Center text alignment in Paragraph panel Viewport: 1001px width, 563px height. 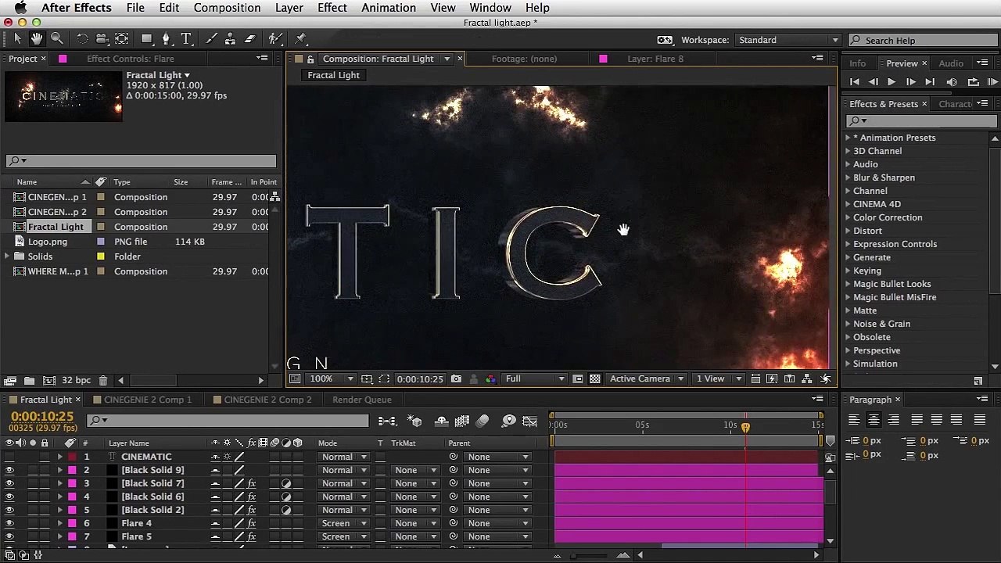click(874, 420)
